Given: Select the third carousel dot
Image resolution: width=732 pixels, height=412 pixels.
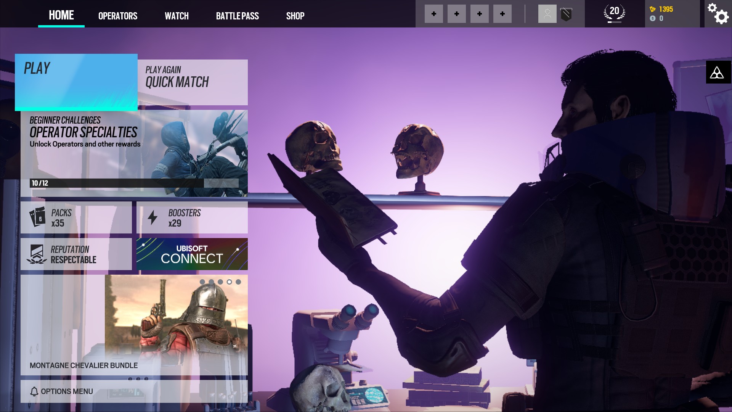Looking at the screenshot, I should click(x=220, y=282).
